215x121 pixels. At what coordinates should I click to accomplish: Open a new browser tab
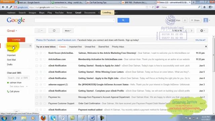(193, 2)
